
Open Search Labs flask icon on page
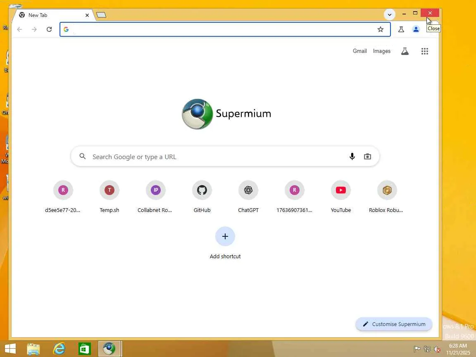point(405,51)
